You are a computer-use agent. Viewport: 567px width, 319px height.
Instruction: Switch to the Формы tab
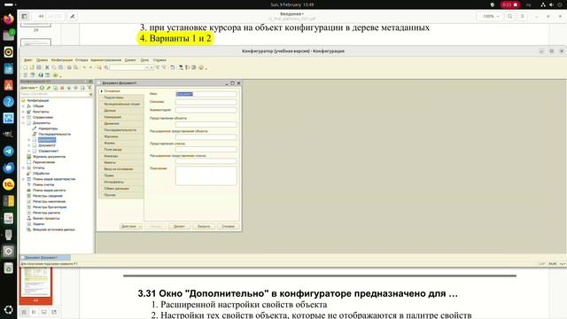(121, 144)
